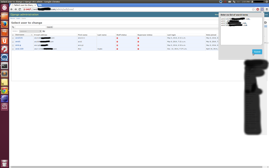Image resolution: width=269 pixels, height=168 pixels.
Task: Click the red extension icon in Chrome toolbar
Action: pos(258,9)
